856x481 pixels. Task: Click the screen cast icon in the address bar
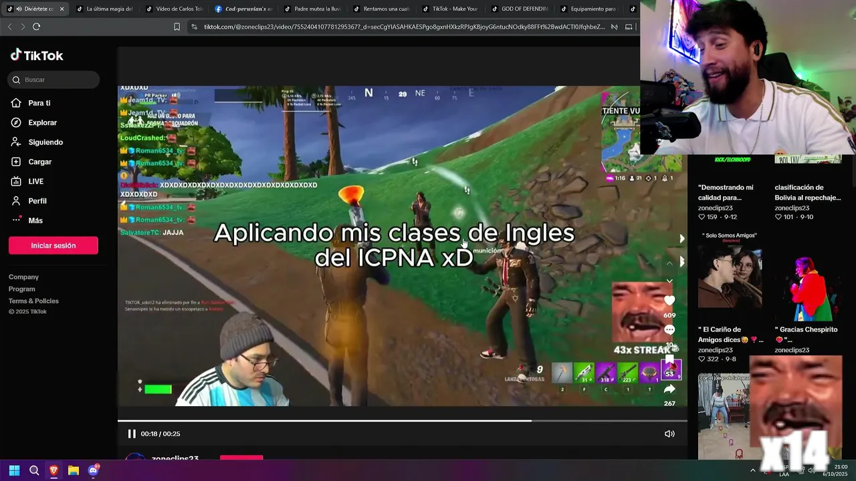click(x=629, y=27)
